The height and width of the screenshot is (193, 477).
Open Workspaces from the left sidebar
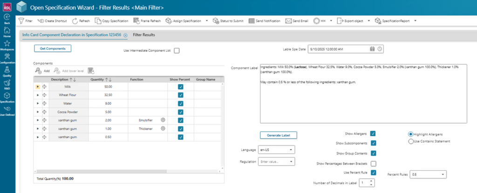pyautogui.click(x=7, y=45)
